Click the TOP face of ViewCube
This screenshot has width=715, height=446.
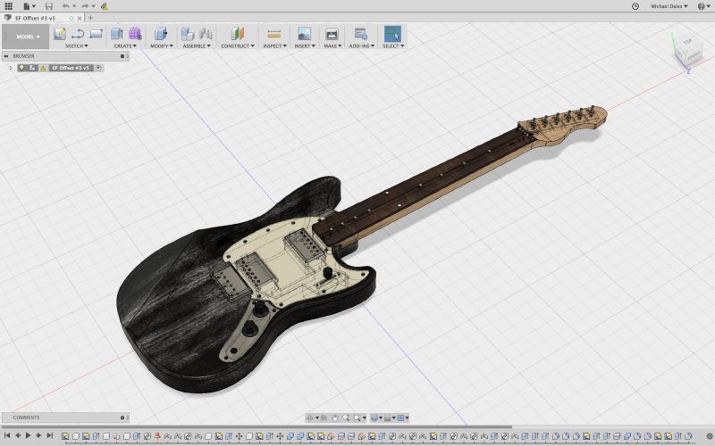click(x=687, y=42)
